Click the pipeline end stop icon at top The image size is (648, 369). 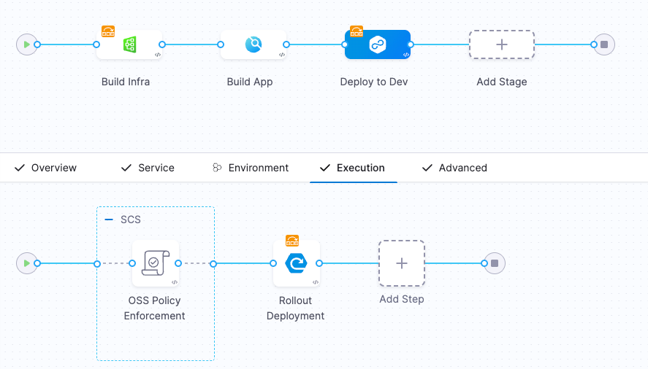pos(604,44)
